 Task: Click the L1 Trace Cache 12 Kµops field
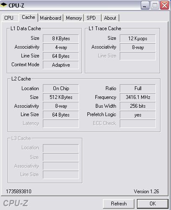coord(138,39)
